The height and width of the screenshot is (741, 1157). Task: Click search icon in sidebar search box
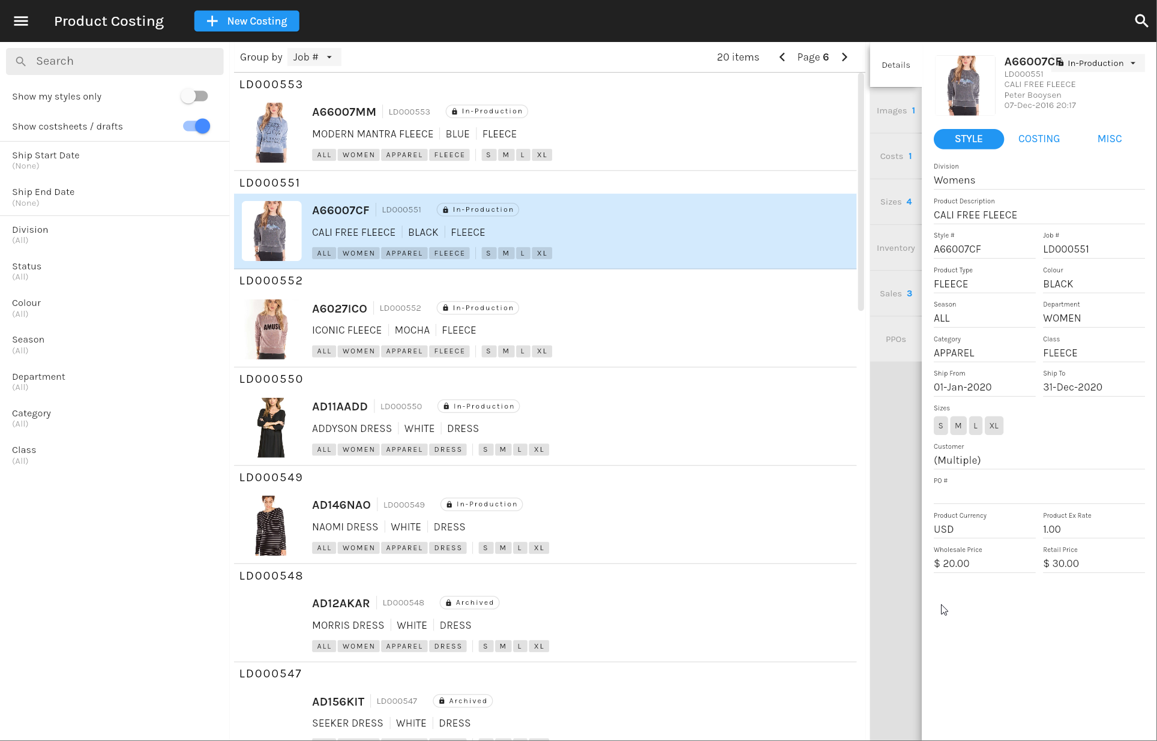[21, 61]
